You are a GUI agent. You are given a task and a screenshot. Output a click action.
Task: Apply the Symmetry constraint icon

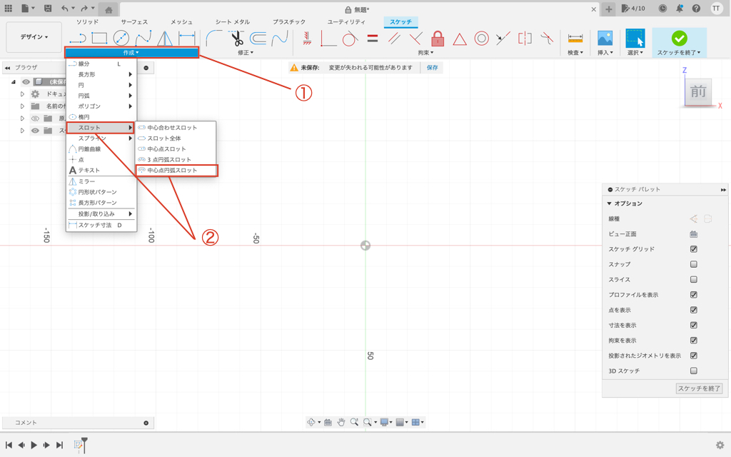[x=525, y=39]
